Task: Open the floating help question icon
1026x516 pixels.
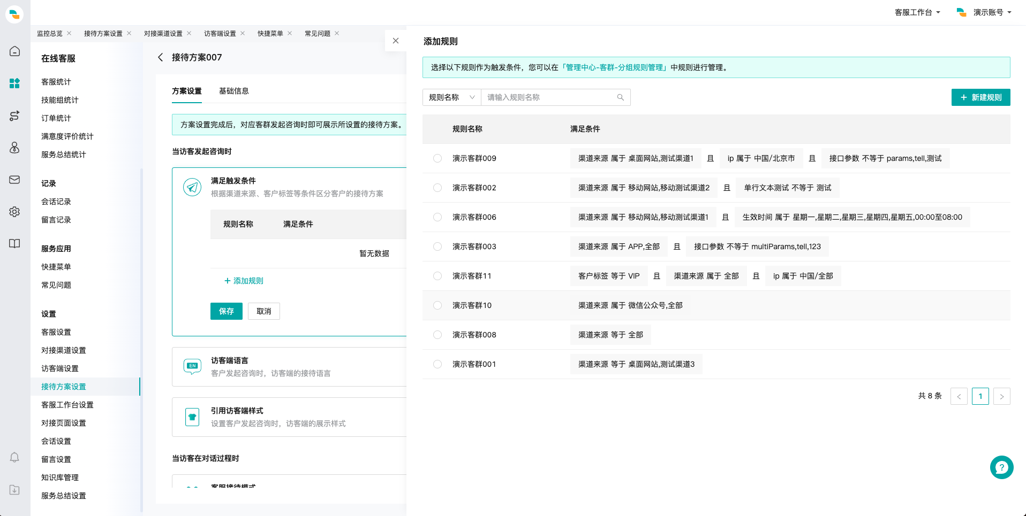Action: point(1001,467)
